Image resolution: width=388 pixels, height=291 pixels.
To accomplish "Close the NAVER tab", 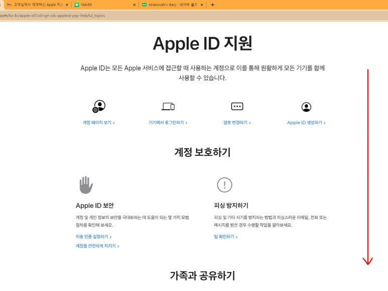I will 135,5.
